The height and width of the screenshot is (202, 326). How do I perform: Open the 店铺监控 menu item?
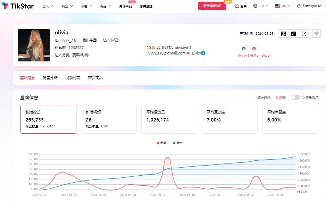[x=146, y=6]
